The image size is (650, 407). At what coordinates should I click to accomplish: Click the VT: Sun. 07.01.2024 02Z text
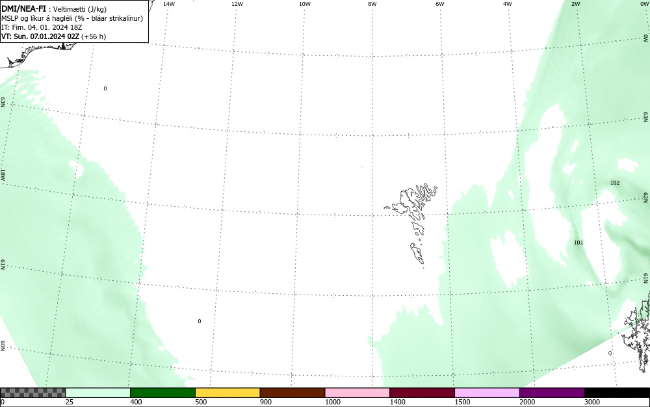click(x=40, y=36)
